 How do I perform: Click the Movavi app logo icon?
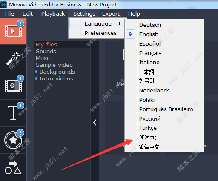point(3,5)
